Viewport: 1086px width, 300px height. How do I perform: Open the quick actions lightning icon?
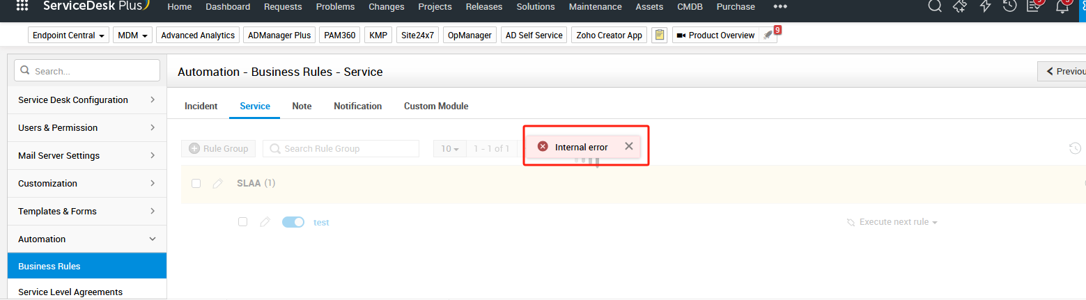[985, 6]
